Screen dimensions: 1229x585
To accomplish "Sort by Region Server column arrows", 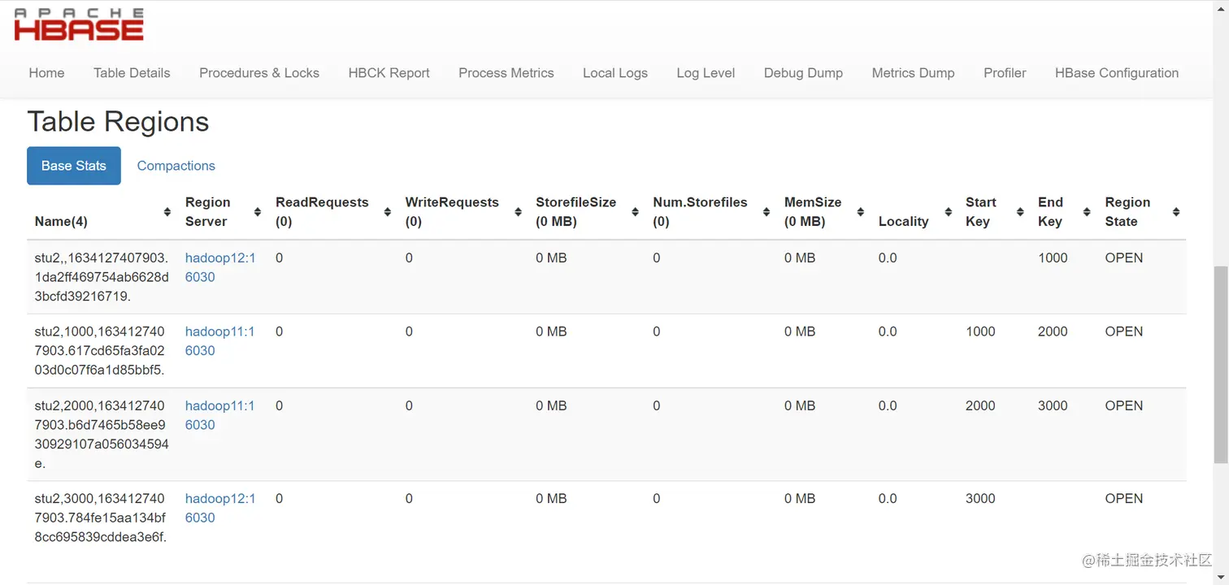I will (x=257, y=212).
